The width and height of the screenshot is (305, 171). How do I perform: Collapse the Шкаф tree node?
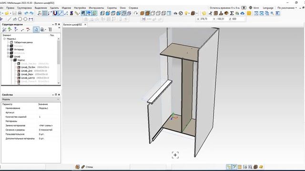pos(8,57)
